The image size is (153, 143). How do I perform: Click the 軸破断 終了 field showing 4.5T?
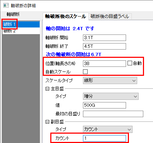pos(105,46)
